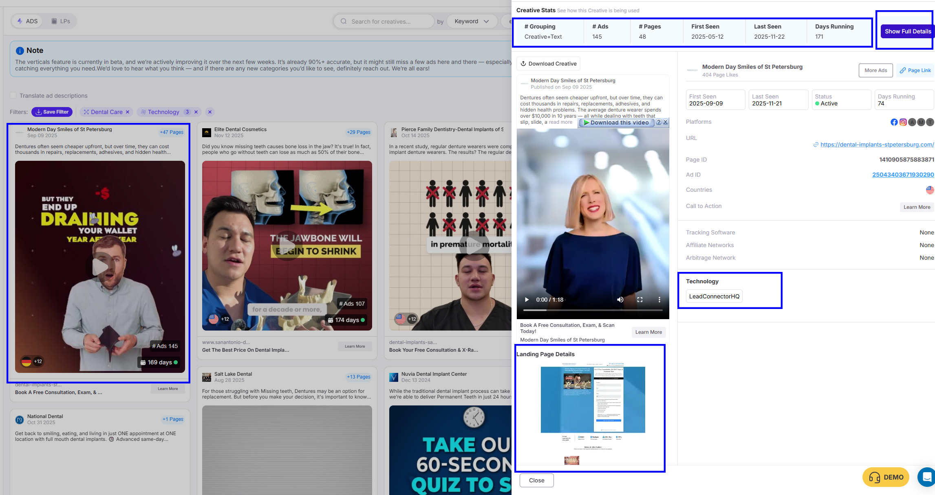
Task: Expand the Keyword search dropdown
Action: point(472,21)
